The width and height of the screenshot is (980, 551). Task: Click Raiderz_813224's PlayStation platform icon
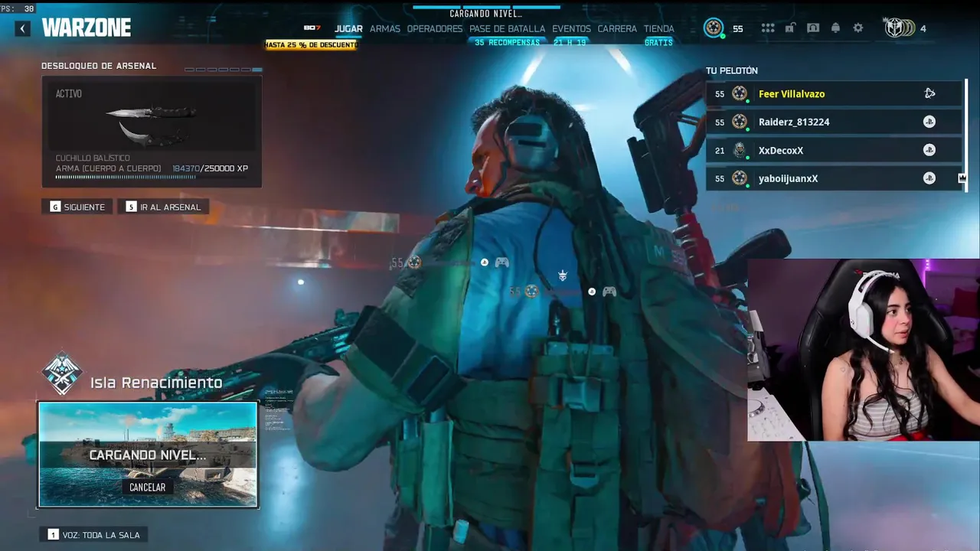(x=929, y=122)
